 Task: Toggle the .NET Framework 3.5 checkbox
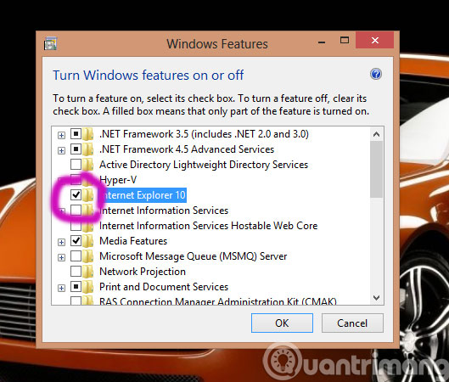pos(76,134)
